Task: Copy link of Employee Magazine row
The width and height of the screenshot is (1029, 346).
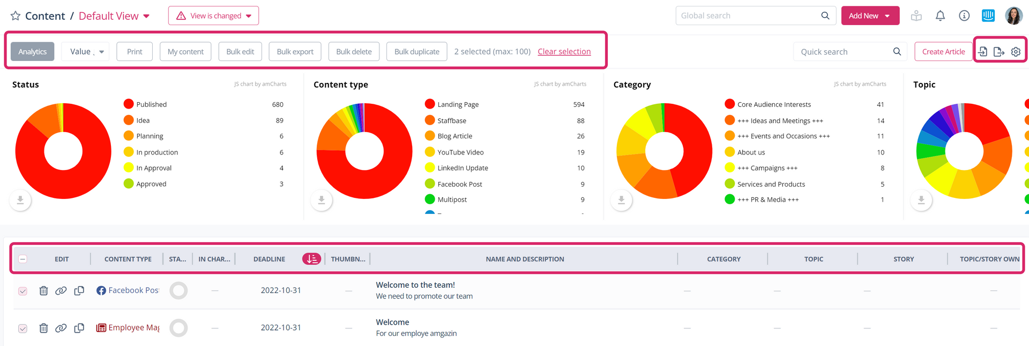Action: click(x=61, y=328)
